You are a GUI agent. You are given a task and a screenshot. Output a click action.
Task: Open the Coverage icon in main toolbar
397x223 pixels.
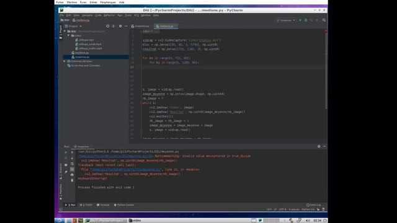[311, 20]
